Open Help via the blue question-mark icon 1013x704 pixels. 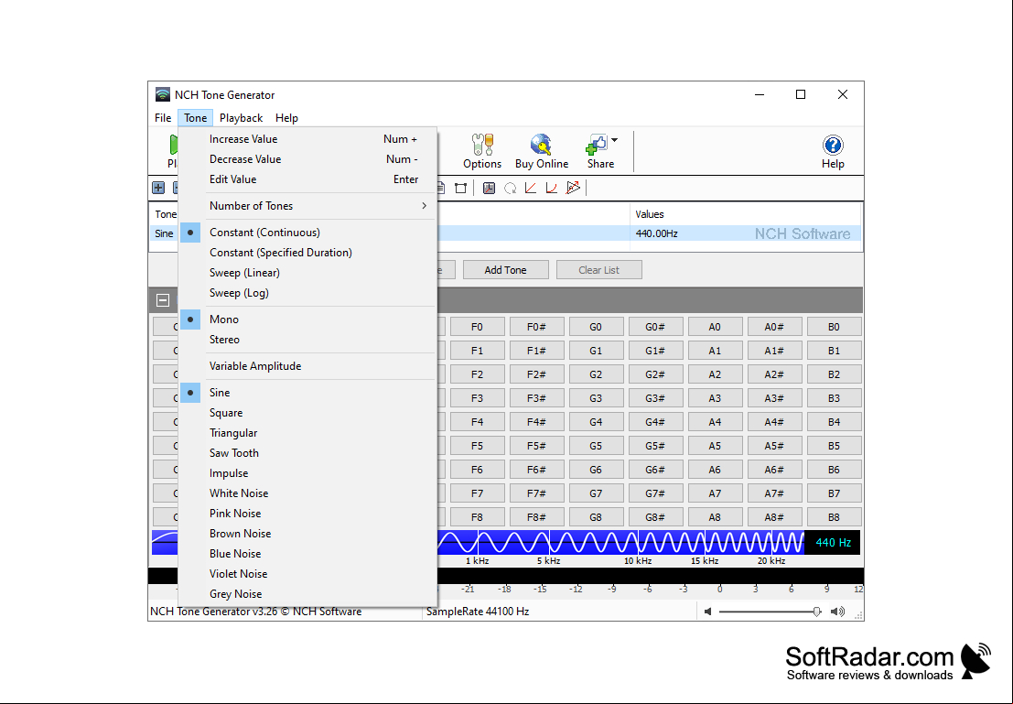tap(833, 144)
